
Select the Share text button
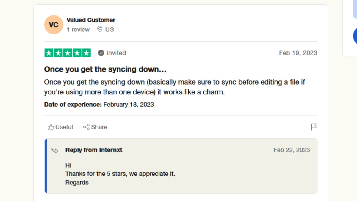point(99,127)
